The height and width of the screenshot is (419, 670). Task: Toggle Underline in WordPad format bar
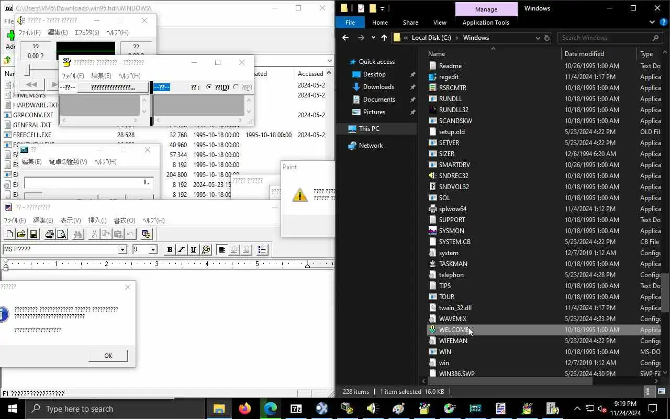pyautogui.click(x=194, y=250)
